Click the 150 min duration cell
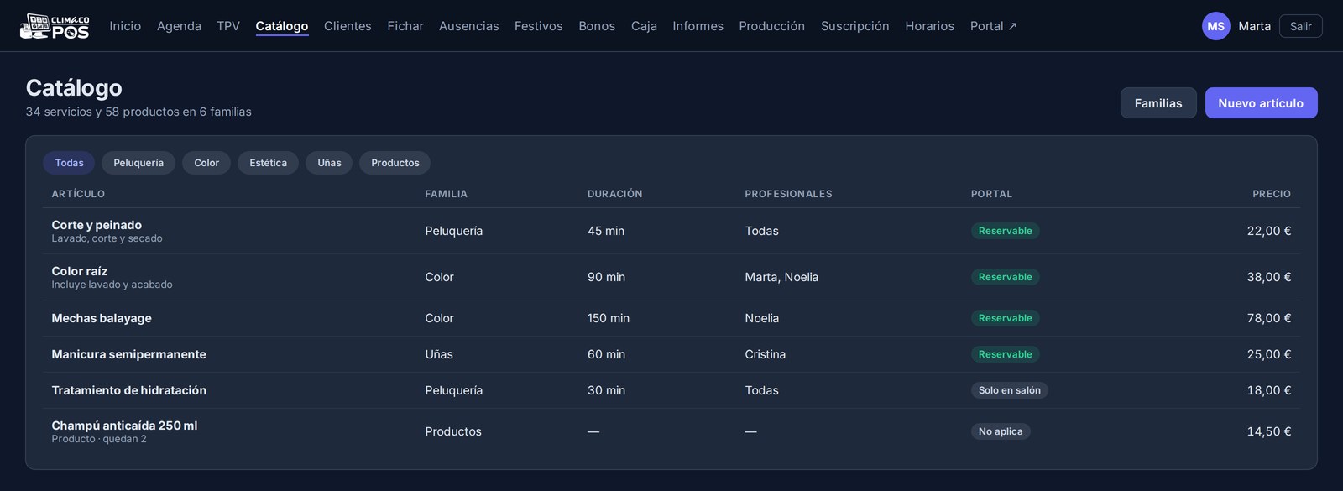This screenshot has height=491, width=1343. tap(609, 318)
